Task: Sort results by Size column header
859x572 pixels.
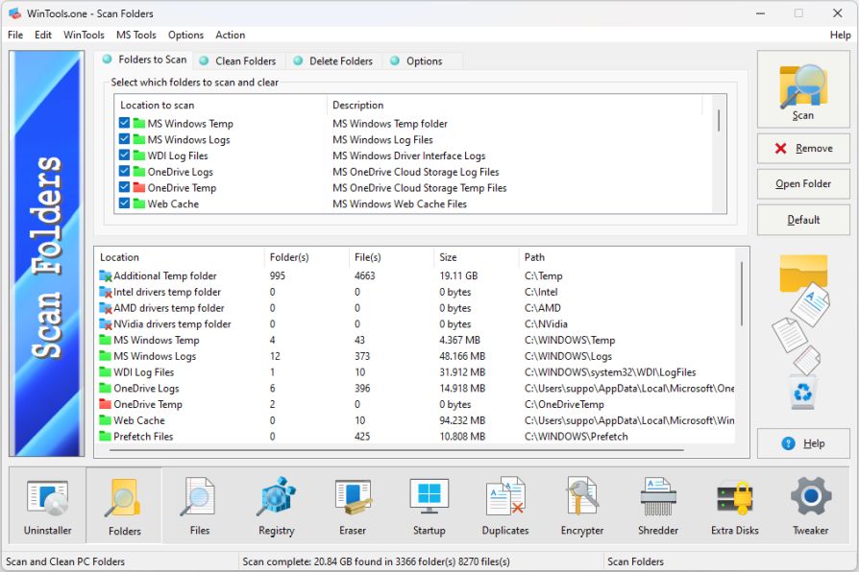Action: coord(476,257)
